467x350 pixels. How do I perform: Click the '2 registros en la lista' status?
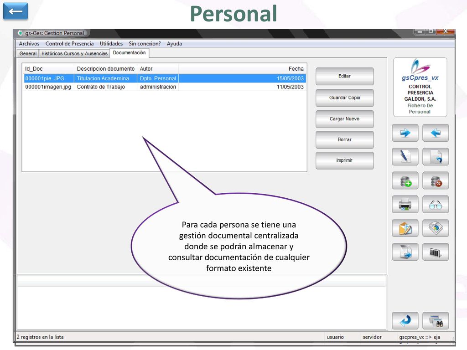[40, 337]
